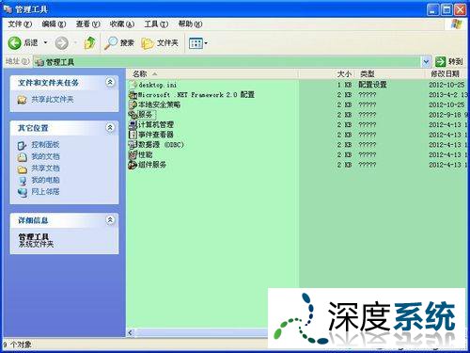Select the 服务 shortcut icon

(133, 115)
